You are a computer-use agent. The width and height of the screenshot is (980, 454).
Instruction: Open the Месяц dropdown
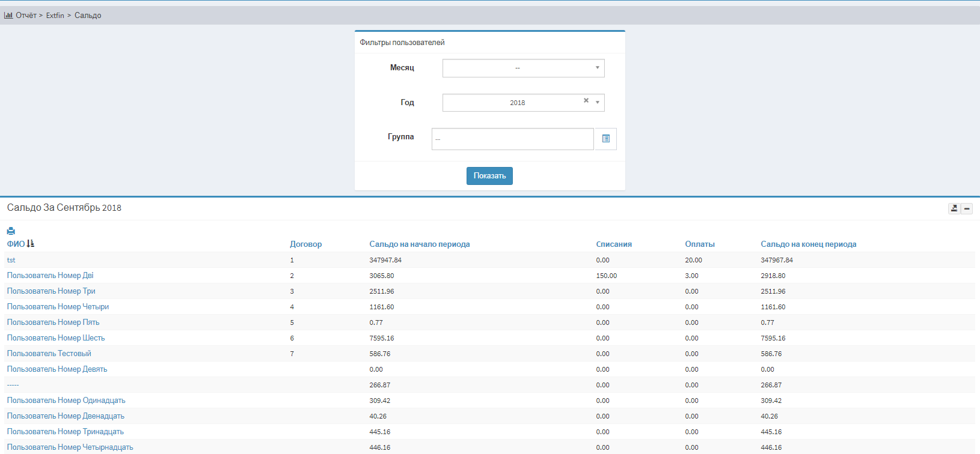523,68
